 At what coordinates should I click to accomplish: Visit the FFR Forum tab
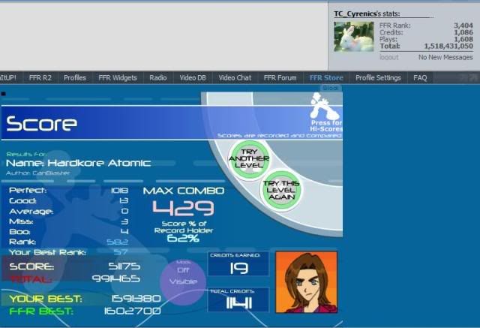coord(280,77)
